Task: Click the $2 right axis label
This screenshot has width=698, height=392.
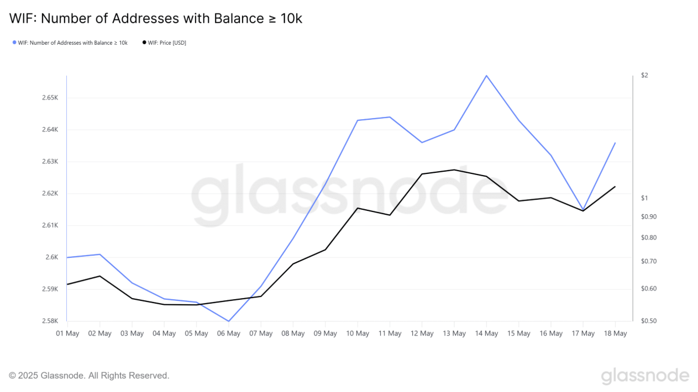Action: pos(644,75)
